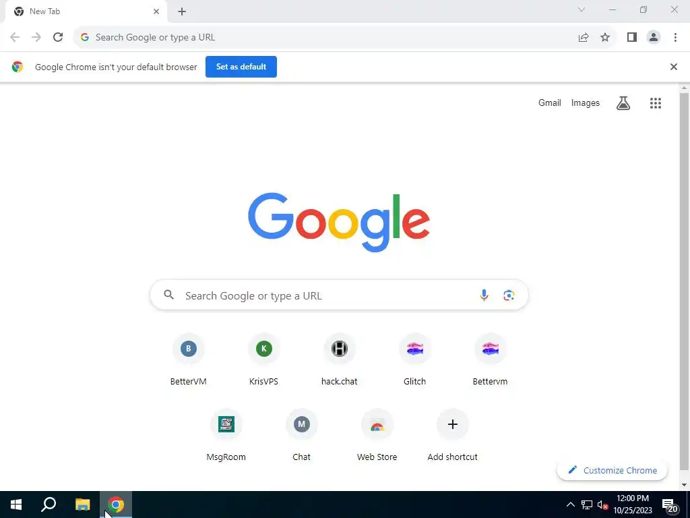Open the Web Store shortcut
Screen dimensions: 690x518
coord(377,435)
